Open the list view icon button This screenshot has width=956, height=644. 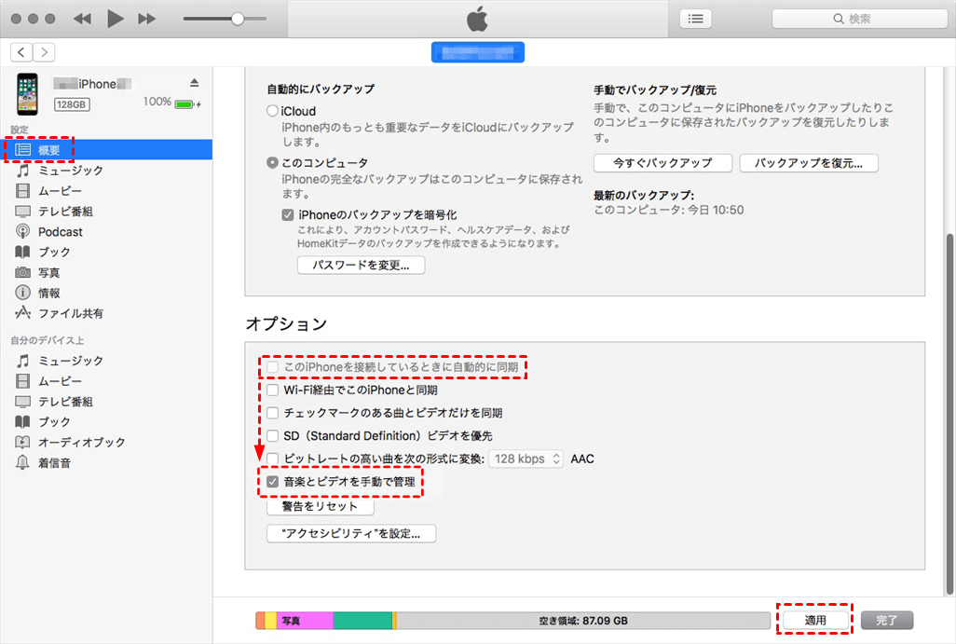tap(695, 19)
